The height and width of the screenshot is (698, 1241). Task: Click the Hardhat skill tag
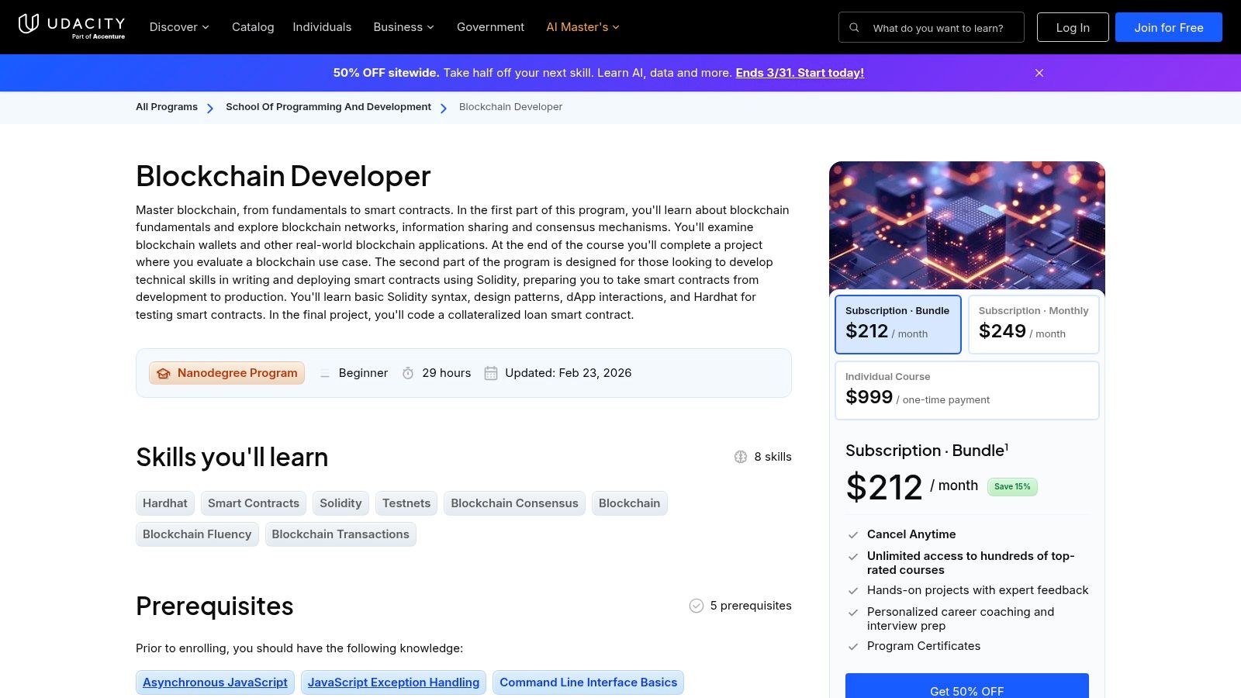(165, 503)
